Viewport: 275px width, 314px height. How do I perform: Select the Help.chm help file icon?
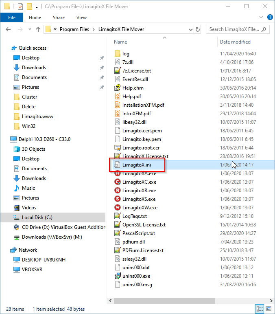click(x=118, y=88)
